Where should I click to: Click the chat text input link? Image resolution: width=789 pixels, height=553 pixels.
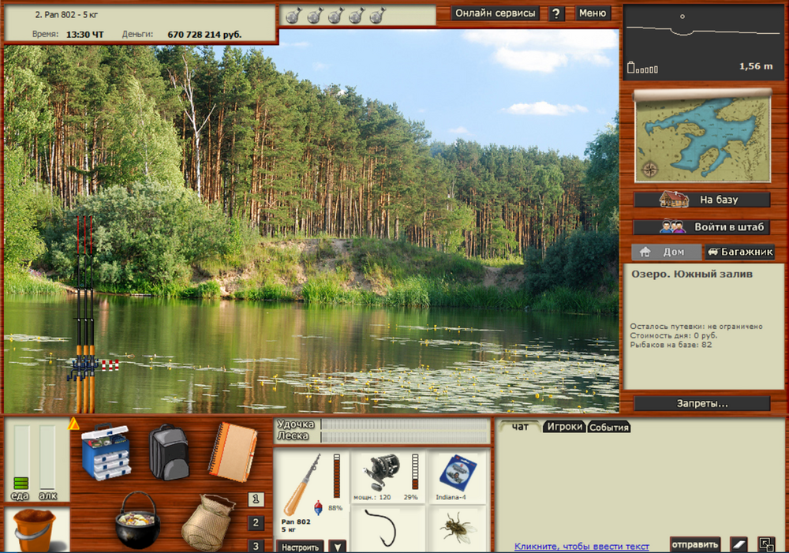click(x=581, y=546)
